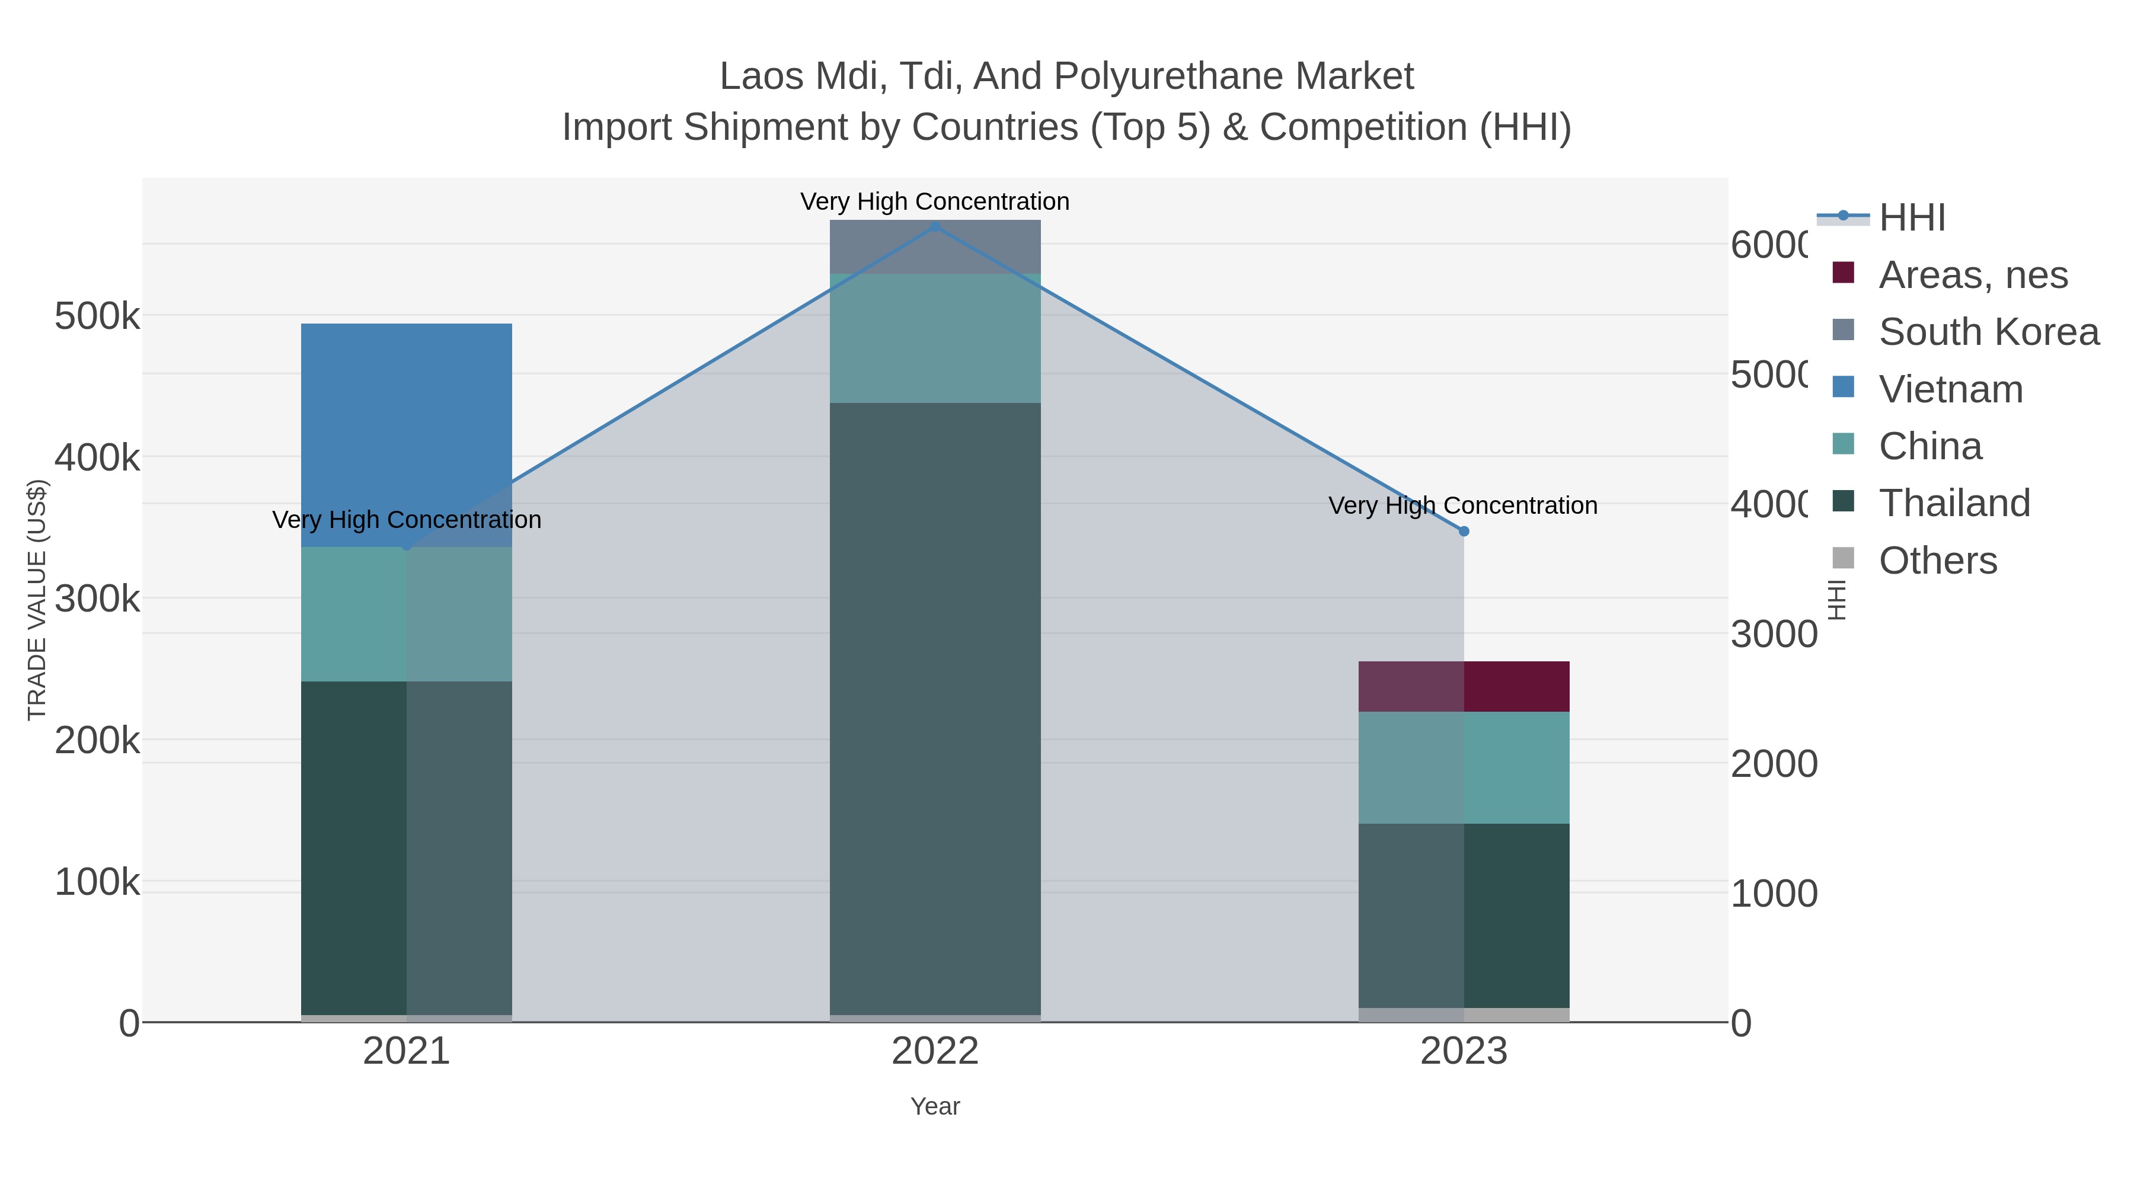Screen dimensions: 2134x1200
Task: Select the 2021 HHI data point
Action: [406, 546]
